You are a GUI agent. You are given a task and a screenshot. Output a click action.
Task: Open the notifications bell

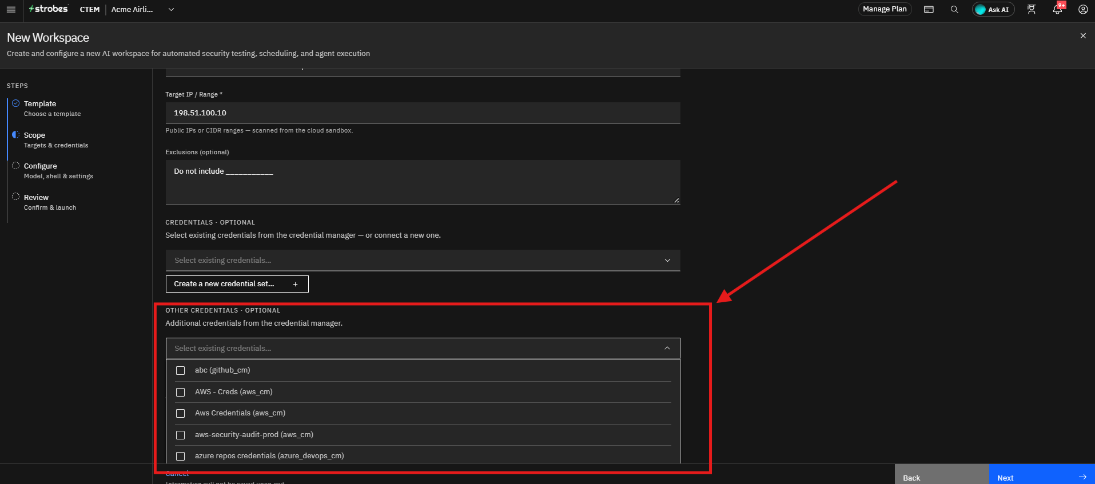coord(1057,10)
